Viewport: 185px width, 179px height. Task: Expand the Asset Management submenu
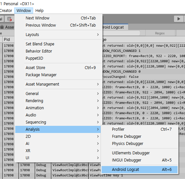58,84
